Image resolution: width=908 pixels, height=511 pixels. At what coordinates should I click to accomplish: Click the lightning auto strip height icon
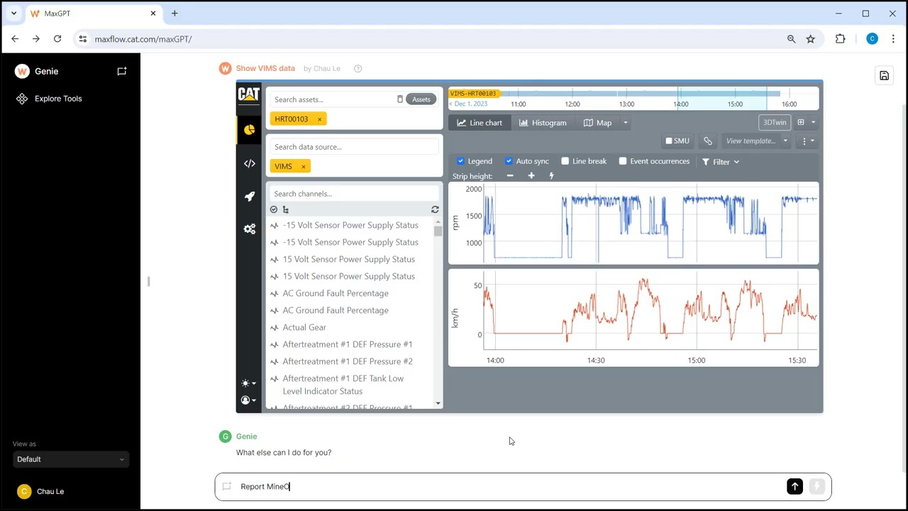click(551, 176)
